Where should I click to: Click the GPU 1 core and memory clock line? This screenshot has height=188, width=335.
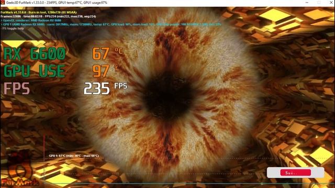point(111,25)
